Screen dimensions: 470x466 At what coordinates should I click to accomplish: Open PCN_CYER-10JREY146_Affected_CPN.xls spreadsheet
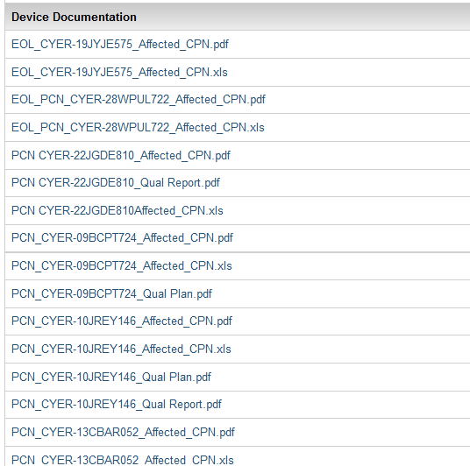pos(121,349)
